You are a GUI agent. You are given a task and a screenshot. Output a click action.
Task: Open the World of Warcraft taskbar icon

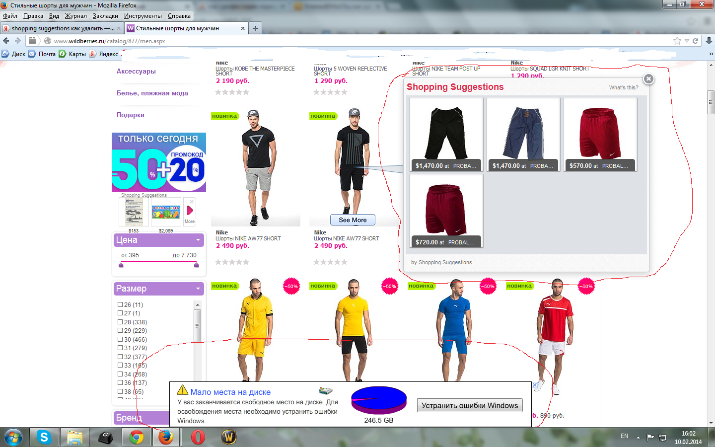coord(228,437)
